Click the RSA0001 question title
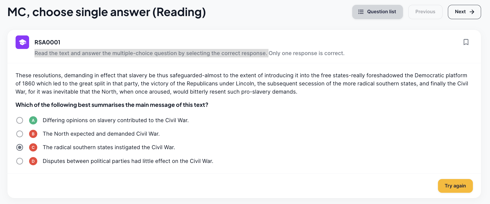 pyautogui.click(x=47, y=42)
